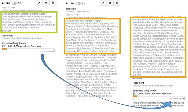Select the 'of 110,000,000' reach total
This screenshot has width=188, height=112.
(46, 51)
